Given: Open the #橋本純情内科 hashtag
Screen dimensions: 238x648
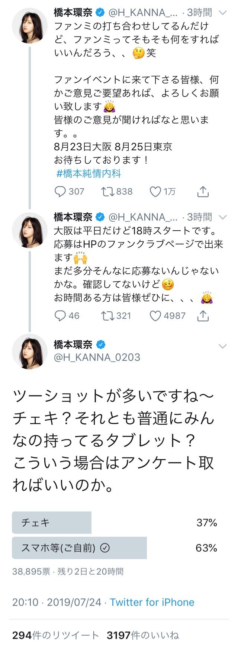Looking at the screenshot, I should click(89, 173).
